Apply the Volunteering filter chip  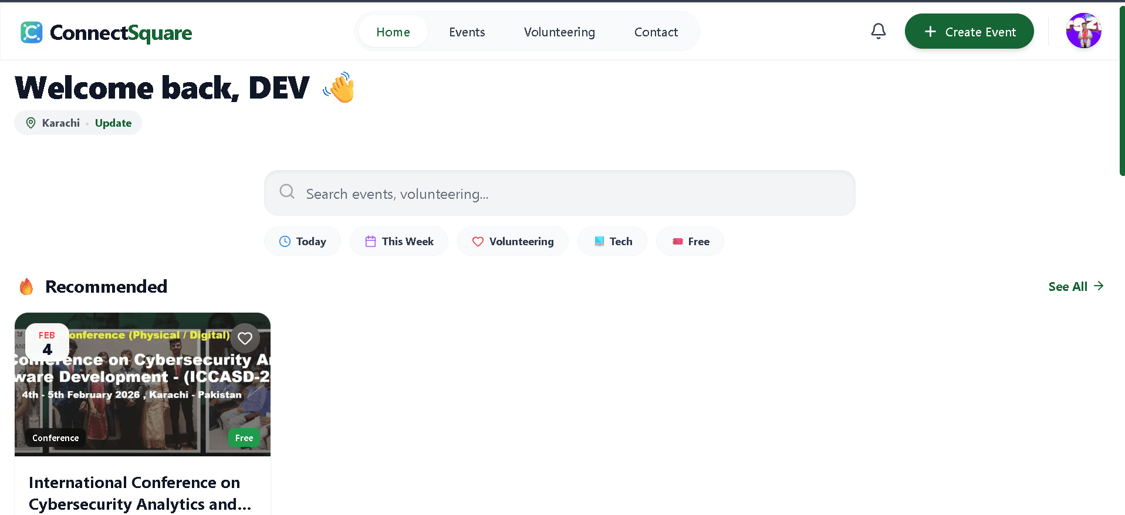coord(513,241)
